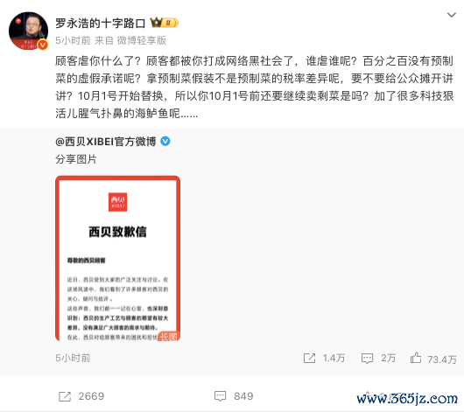Open the post options chevron menu
The height and width of the screenshot is (412, 464).
[451, 15]
